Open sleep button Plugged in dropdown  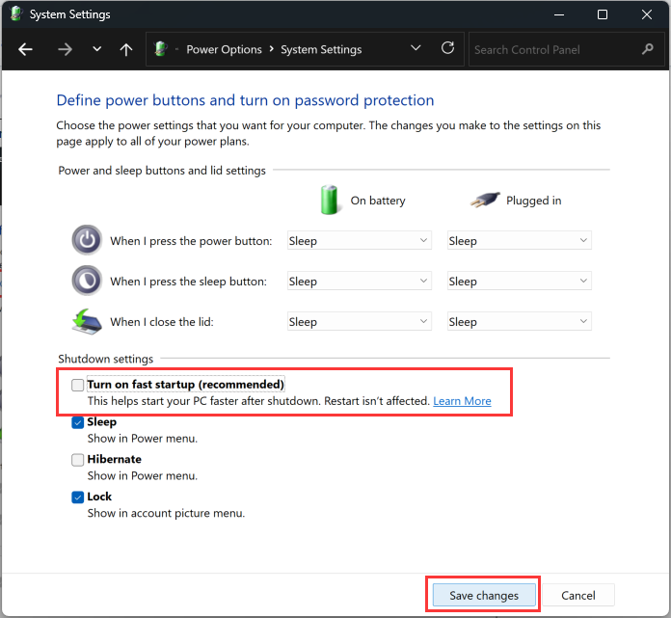click(x=520, y=281)
